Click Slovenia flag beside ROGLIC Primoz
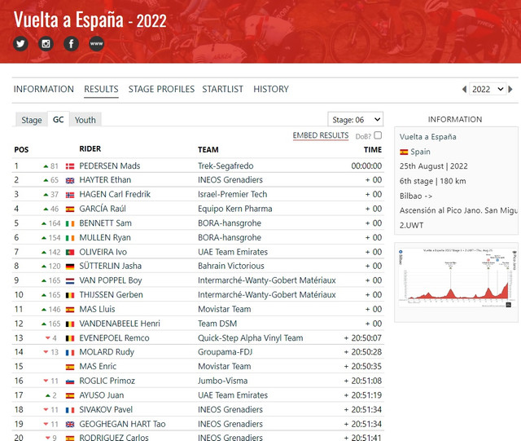 [70, 381]
